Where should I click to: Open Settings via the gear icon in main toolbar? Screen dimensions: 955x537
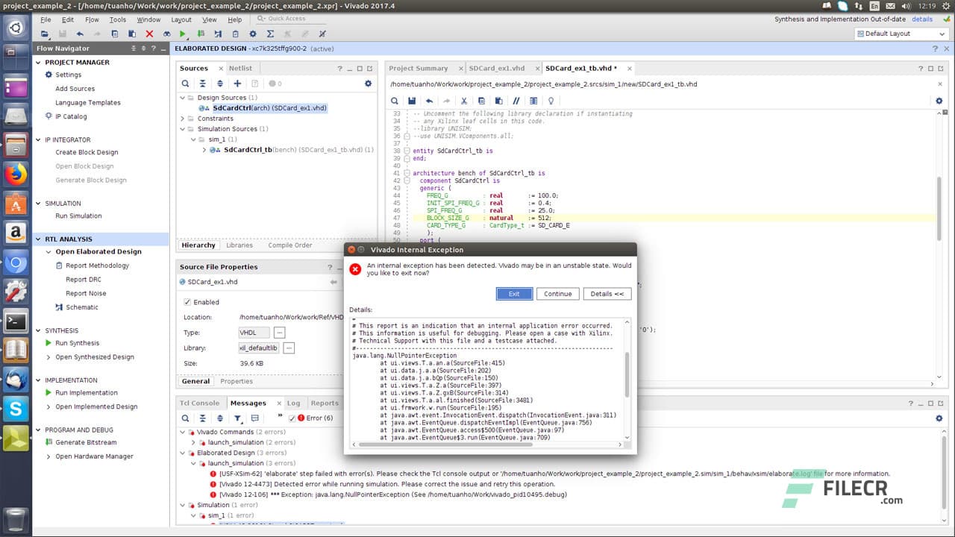click(251, 34)
